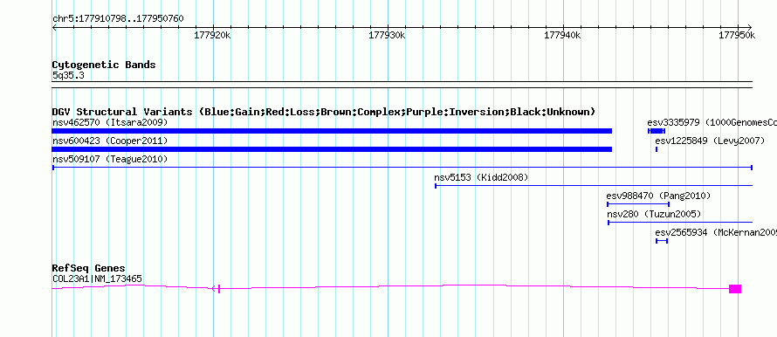
Task: Select the esv3335979 short blue block
Action: pyautogui.click(x=657, y=131)
